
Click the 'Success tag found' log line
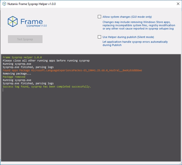[x=47, y=87]
